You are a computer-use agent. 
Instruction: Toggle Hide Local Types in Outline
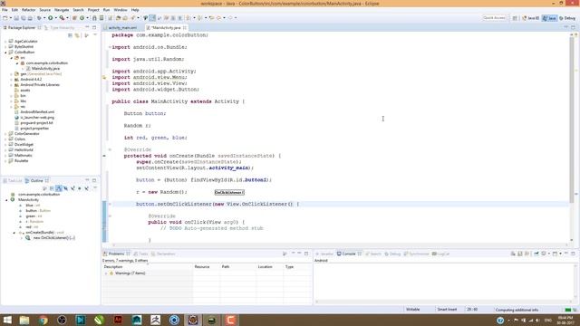(86, 188)
